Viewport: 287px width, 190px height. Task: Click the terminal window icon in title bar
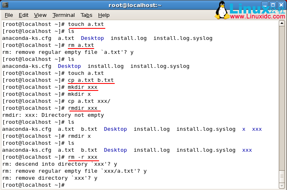click(x=5, y=5)
